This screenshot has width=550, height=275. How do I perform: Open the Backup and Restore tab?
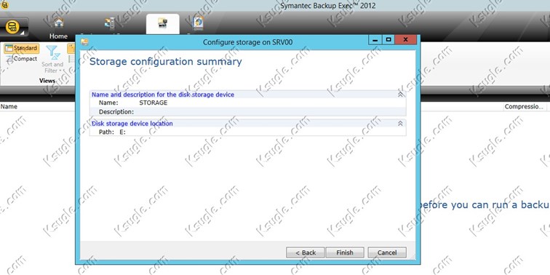[109, 24]
